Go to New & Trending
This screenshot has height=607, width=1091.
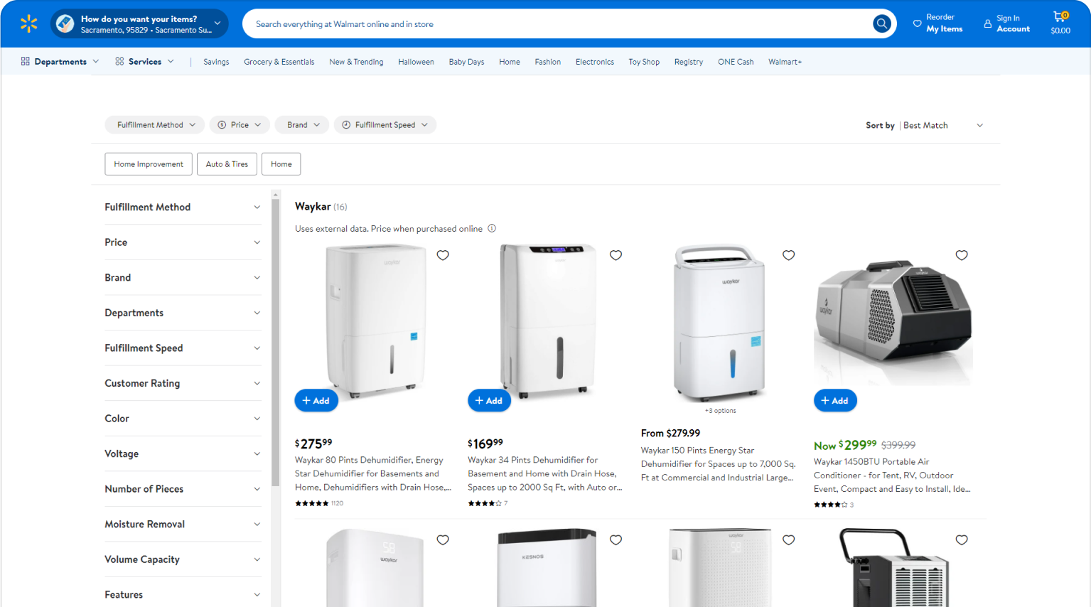[356, 62]
